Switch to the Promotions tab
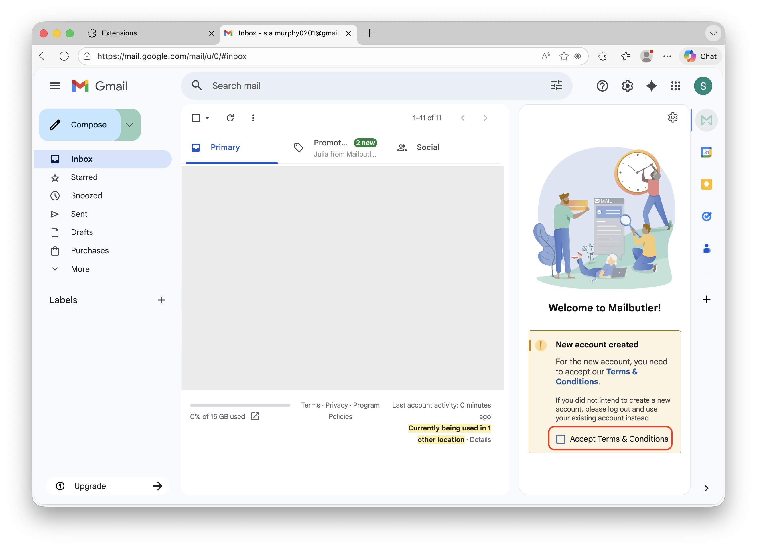 click(335, 147)
